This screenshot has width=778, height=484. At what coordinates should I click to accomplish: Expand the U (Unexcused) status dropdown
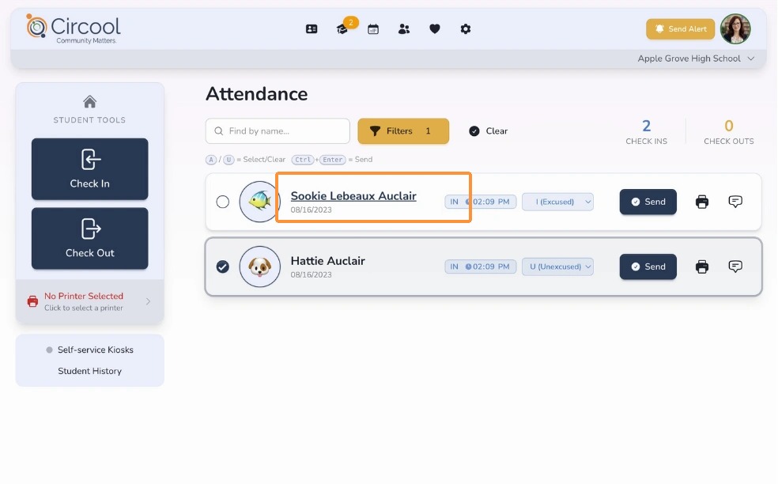557,267
